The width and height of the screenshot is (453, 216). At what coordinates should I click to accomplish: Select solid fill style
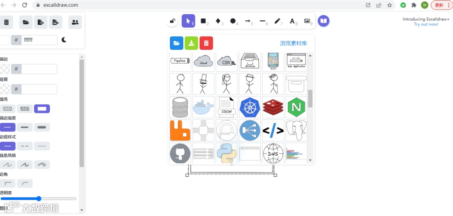[x=42, y=109]
